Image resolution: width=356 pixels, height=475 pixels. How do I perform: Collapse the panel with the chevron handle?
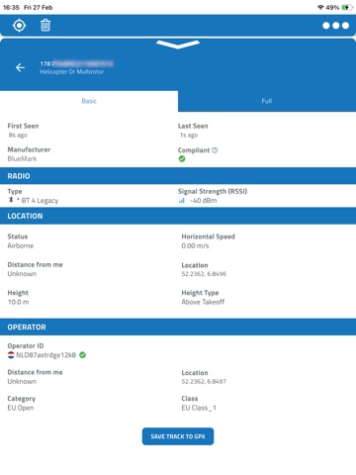[x=178, y=45]
